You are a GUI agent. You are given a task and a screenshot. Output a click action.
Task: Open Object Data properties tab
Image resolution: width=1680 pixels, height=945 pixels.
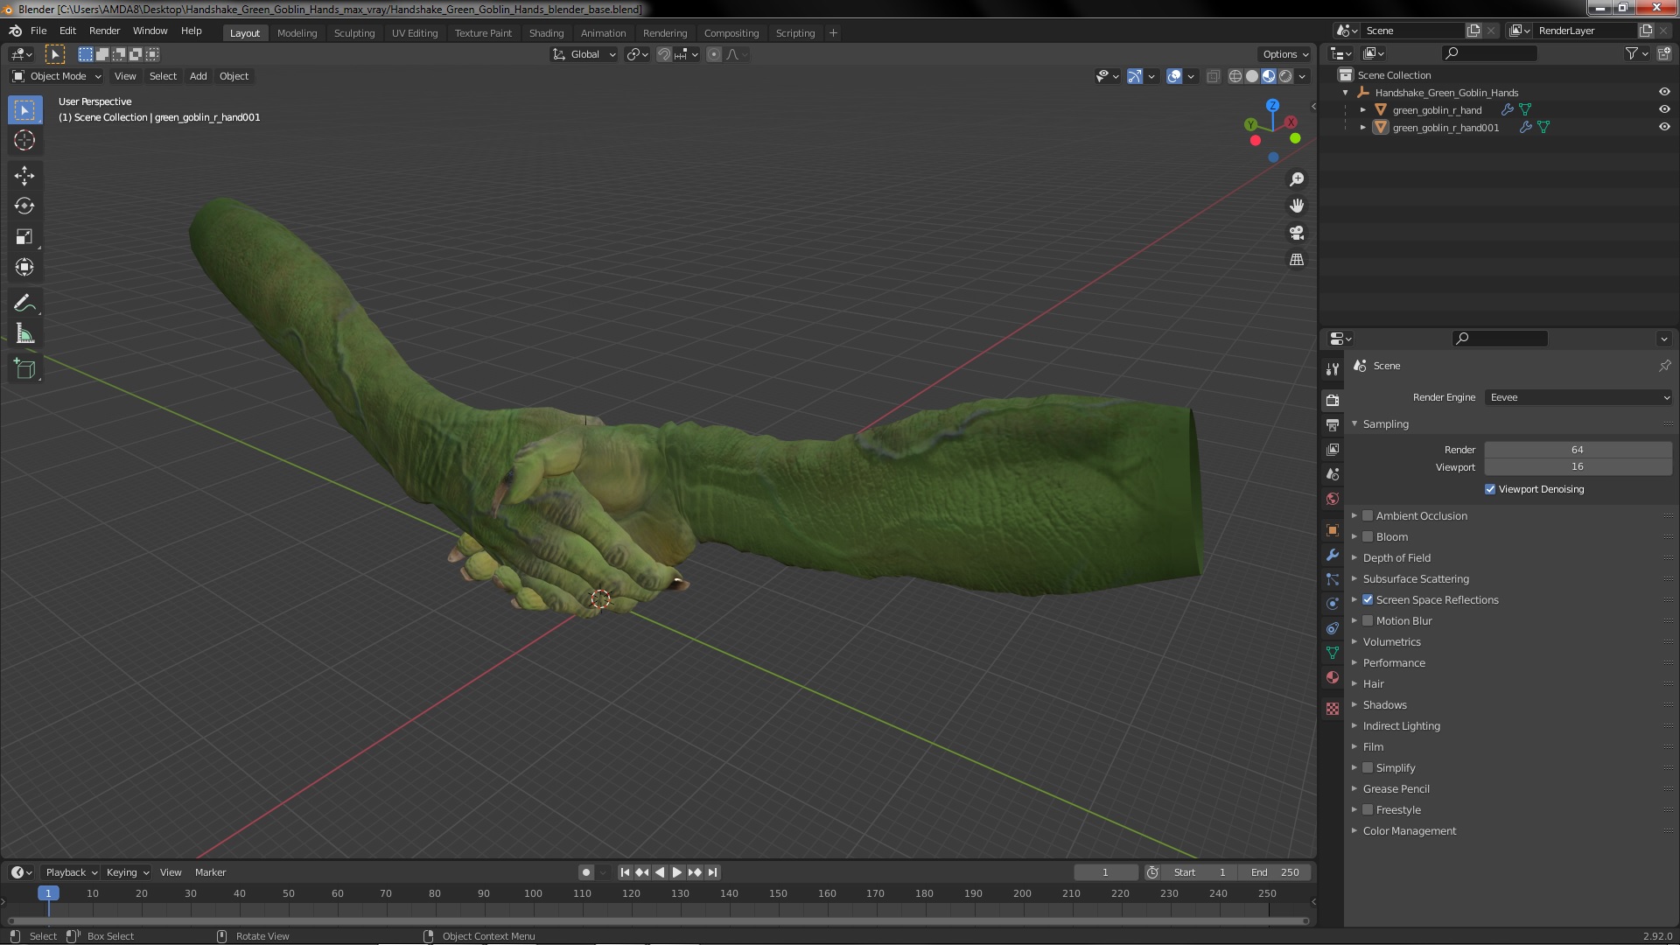(x=1333, y=653)
